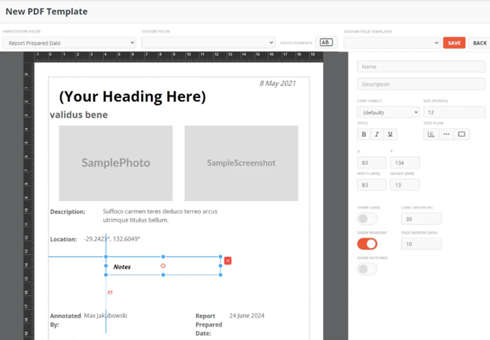Select the '(Your Heading Here)' heading
The image size is (490, 340).
(x=133, y=97)
